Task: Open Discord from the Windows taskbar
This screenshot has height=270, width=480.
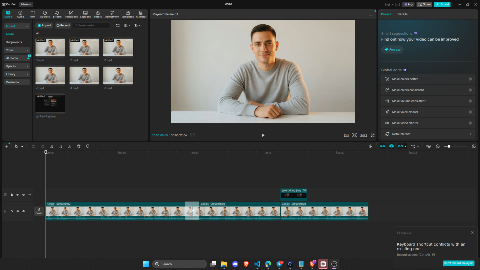Action: [235, 264]
